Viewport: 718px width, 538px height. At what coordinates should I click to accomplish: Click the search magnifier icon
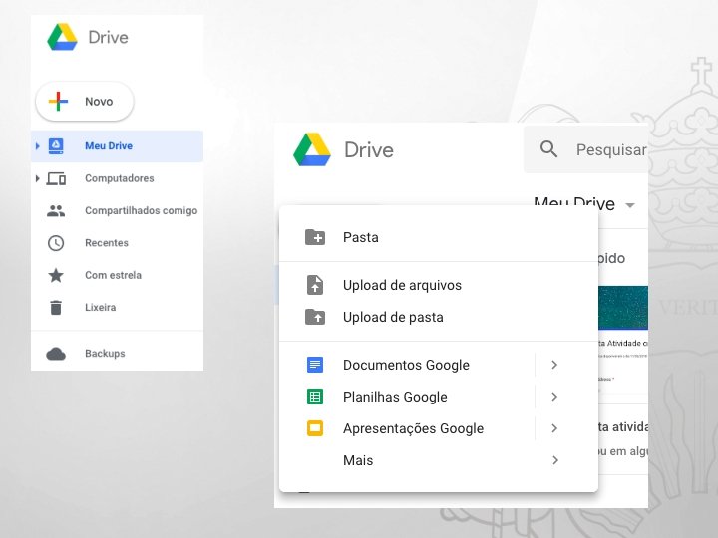pos(548,149)
